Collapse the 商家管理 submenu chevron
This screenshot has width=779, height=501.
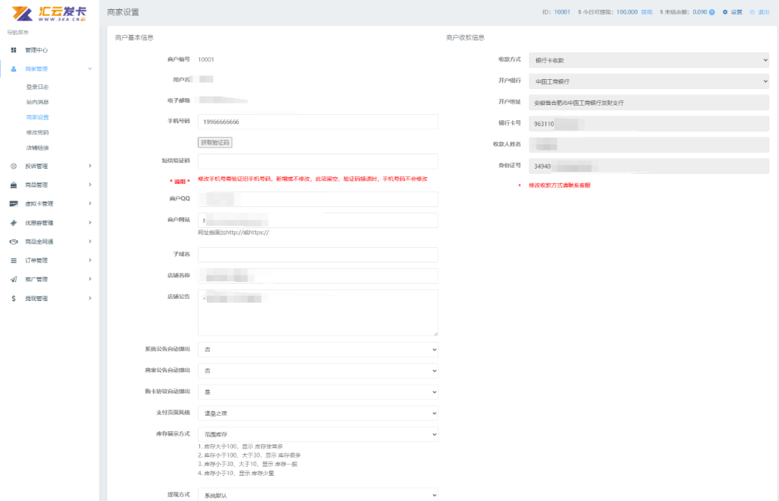[90, 68]
